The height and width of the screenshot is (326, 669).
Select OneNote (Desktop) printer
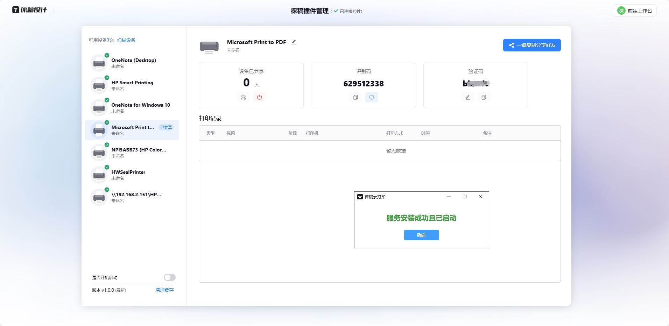[x=132, y=63]
